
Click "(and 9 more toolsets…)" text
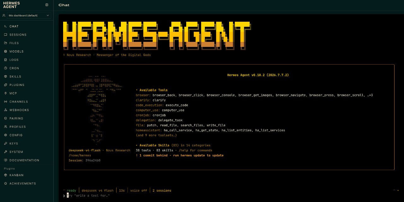(156, 135)
